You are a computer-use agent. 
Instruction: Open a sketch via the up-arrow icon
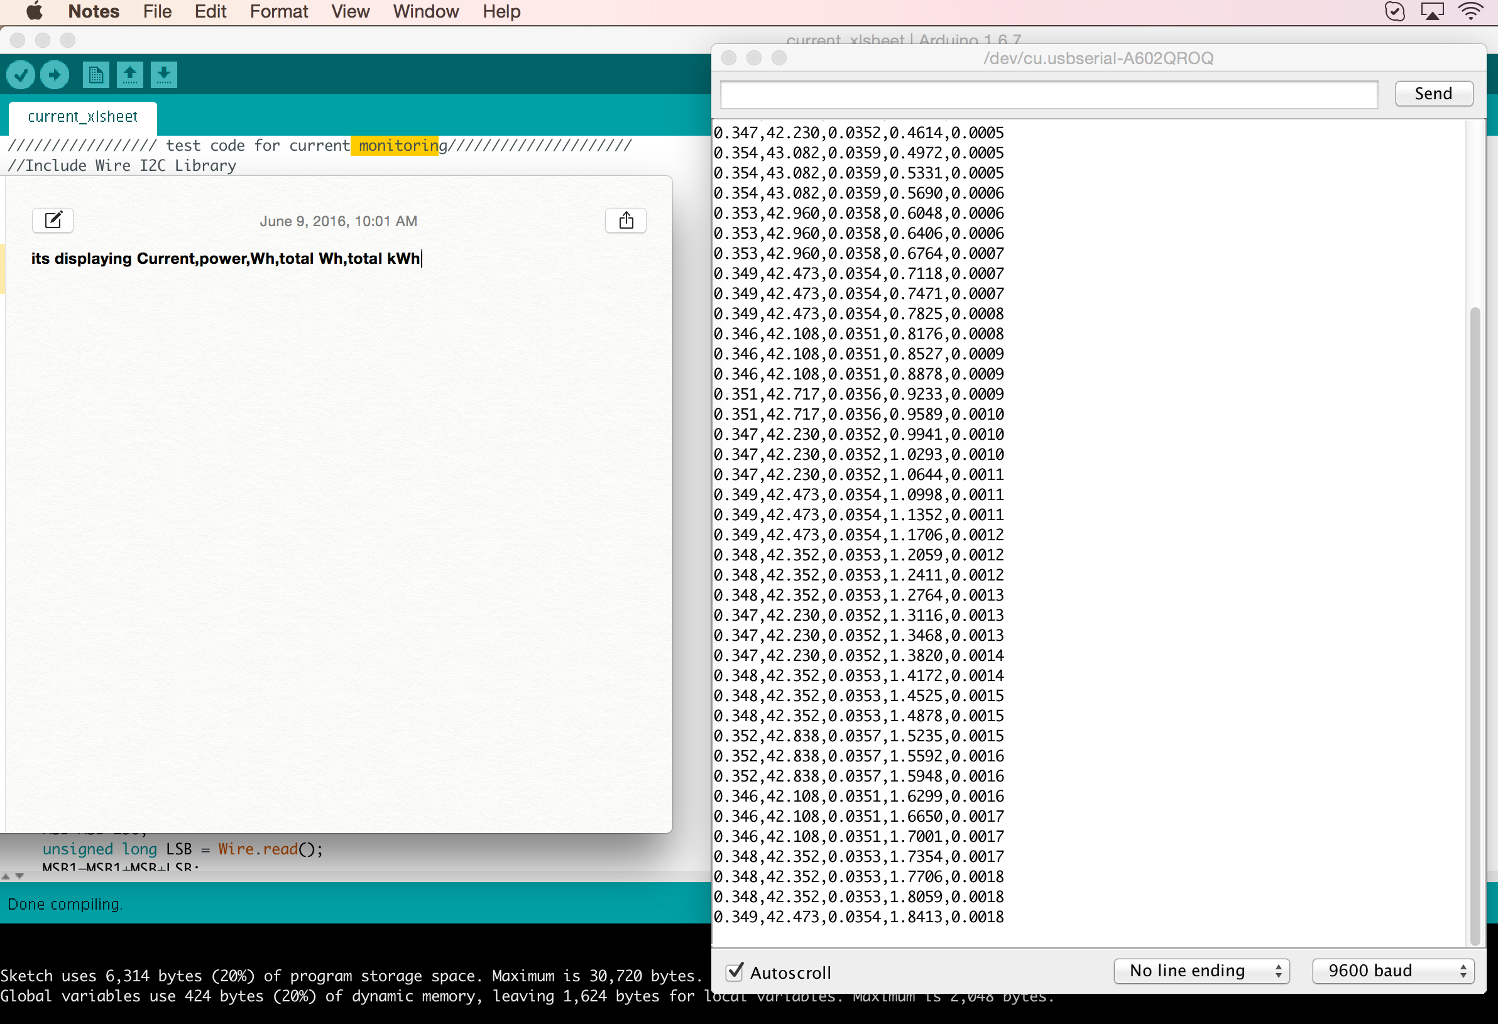click(x=130, y=74)
